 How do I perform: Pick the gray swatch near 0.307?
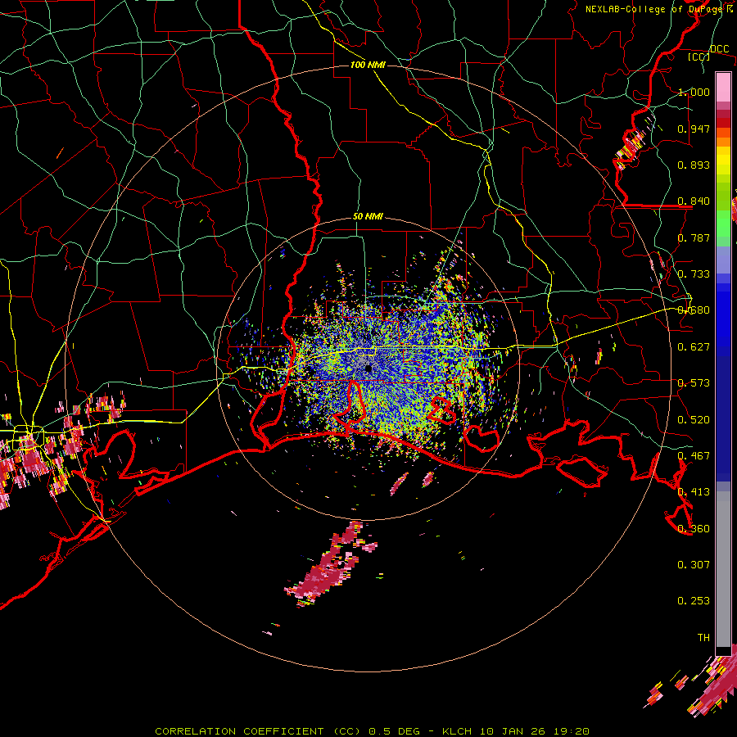tap(723, 569)
